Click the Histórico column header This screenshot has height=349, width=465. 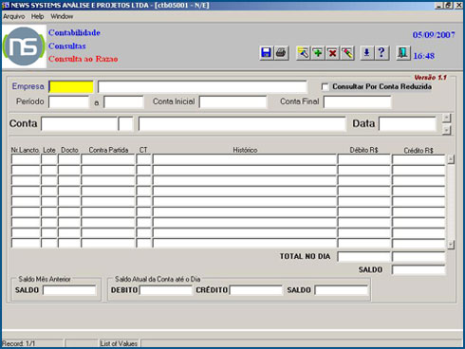(245, 150)
